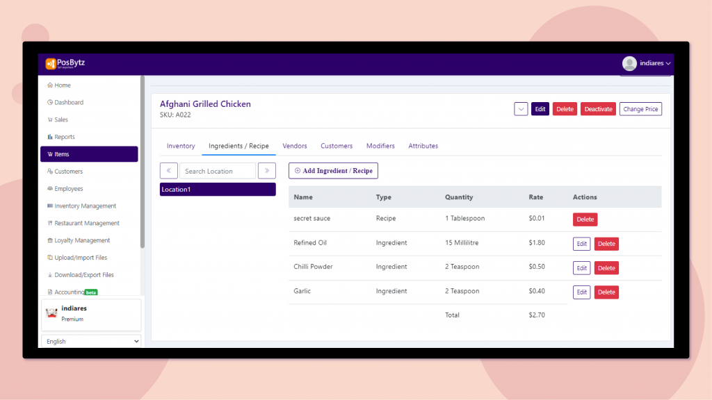The image size is (712, 400).
Task: View Reports via the bar chart icon
Action: 50,137
